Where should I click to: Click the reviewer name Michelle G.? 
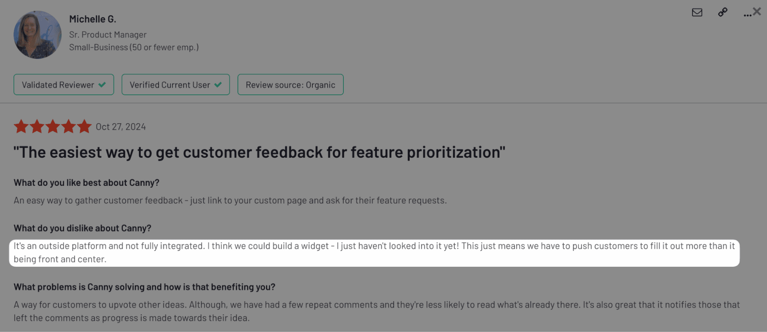point(92,18)
